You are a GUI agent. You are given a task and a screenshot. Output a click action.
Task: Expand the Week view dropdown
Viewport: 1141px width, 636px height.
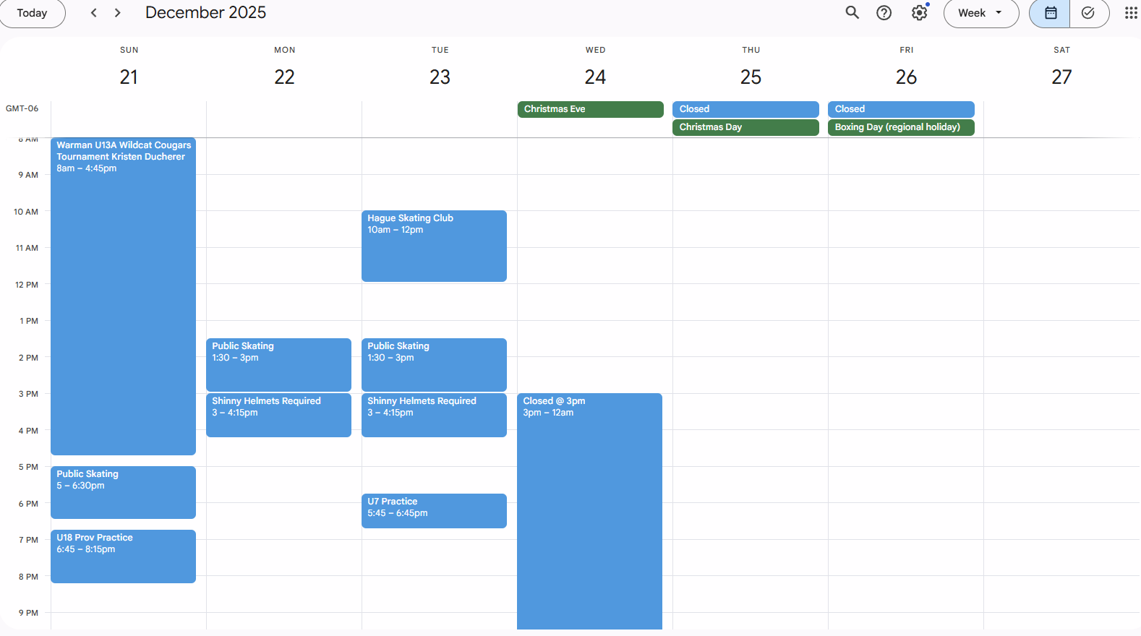[x=980, y=13]
